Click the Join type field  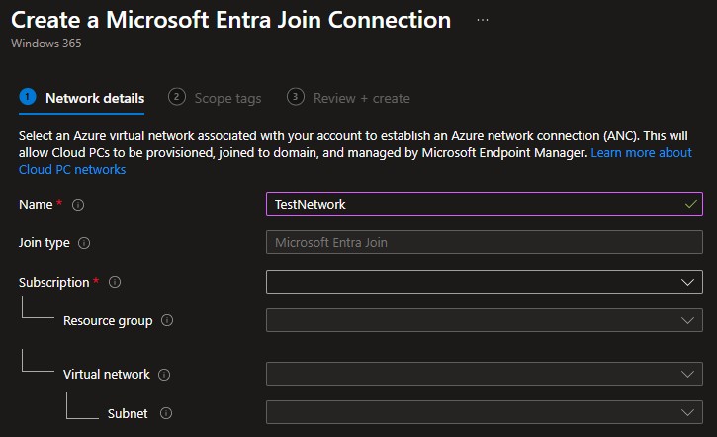click(x=484, y=242)
